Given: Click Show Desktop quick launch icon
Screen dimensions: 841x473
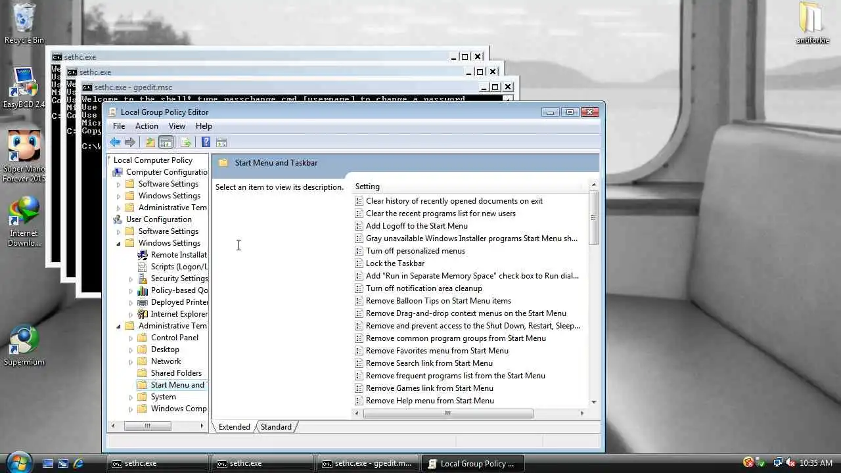Looking at the screenshot, I should coord(48,463).
